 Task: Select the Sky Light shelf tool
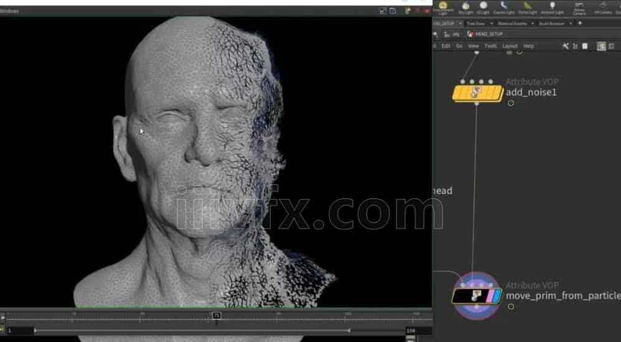(x=465, y=7)
